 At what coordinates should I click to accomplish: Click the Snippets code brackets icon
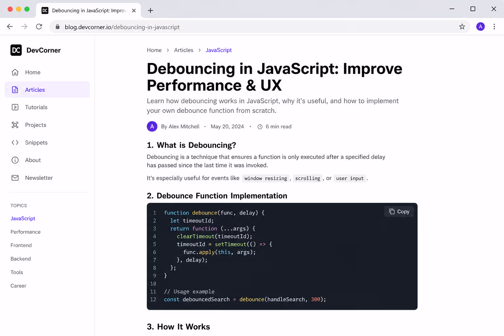pos(15,142)
